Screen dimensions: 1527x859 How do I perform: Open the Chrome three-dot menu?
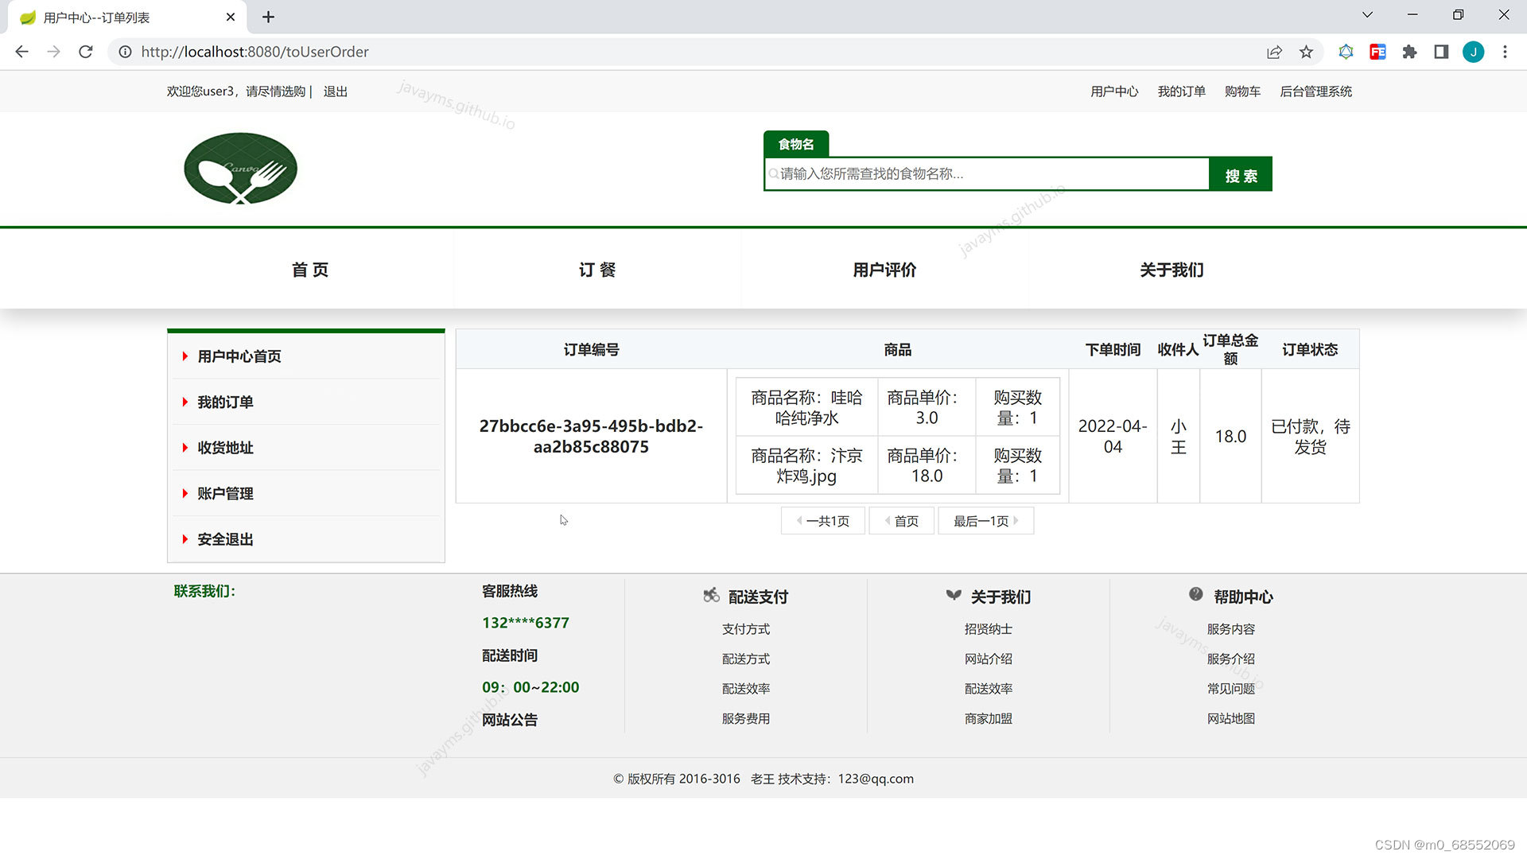[1505, 52]
